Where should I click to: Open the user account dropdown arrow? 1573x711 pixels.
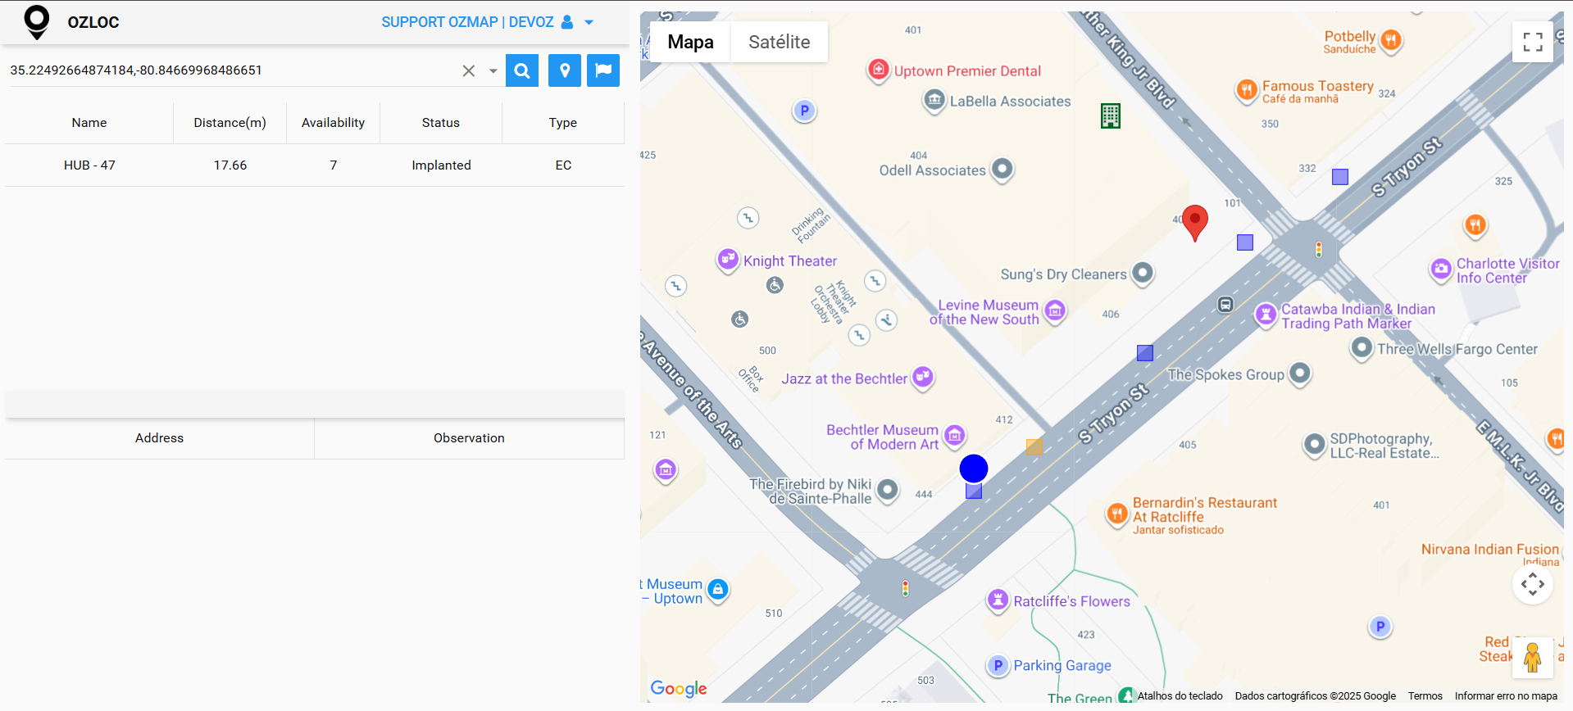589,23
